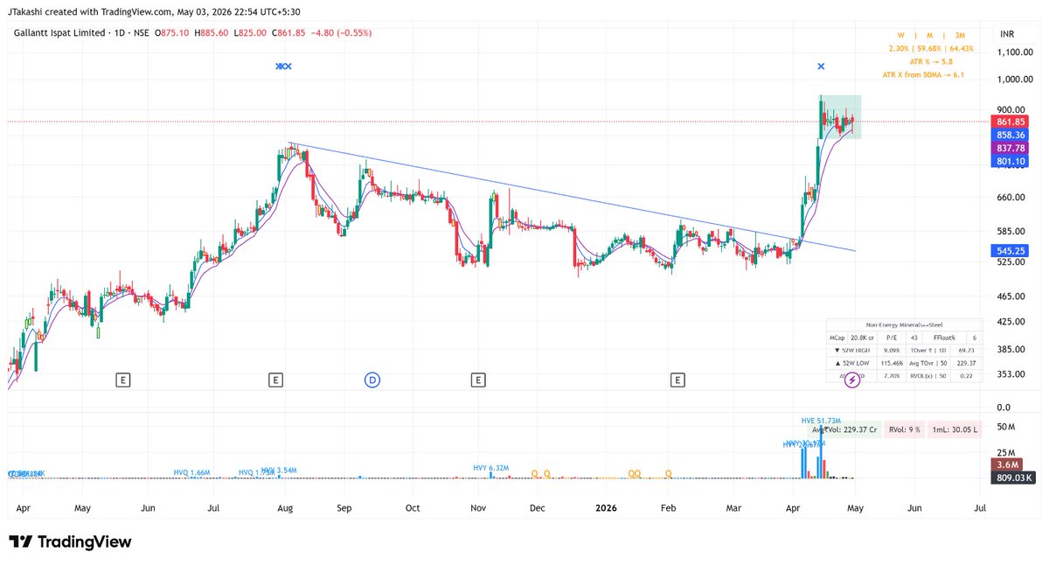Open the blue dividend D marker

[372, 380]
